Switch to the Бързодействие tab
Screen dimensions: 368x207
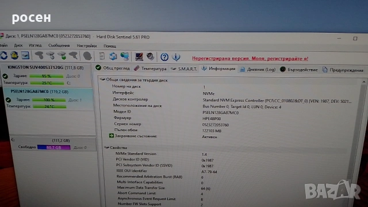click(x=299, y=70)
